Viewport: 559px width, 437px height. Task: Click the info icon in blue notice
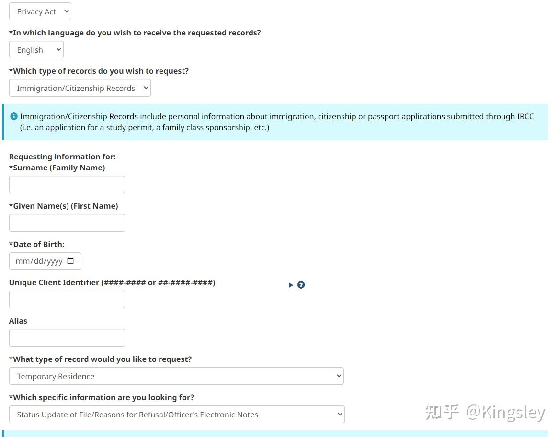[x=14, y=116]
